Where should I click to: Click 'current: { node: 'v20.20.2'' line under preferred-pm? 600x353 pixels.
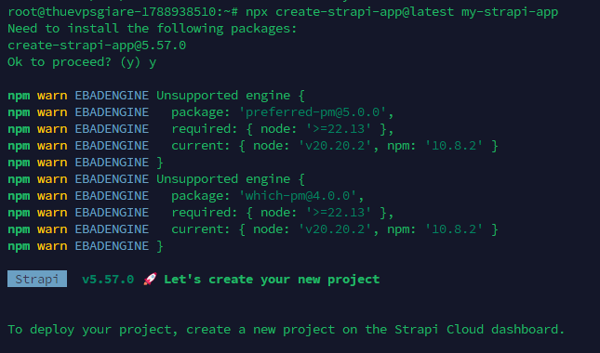335,146
